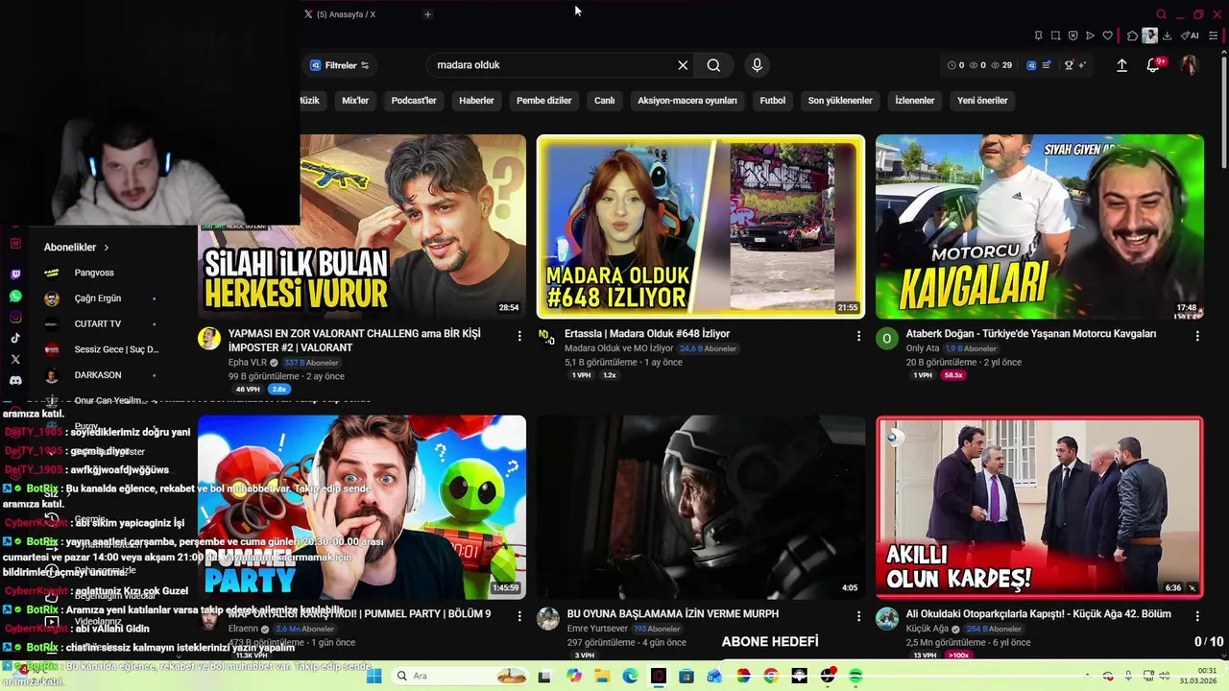This screenshot has height=691, width=1229.
Task: Start voice search with the microphone
Action: (x=757, y=65)
